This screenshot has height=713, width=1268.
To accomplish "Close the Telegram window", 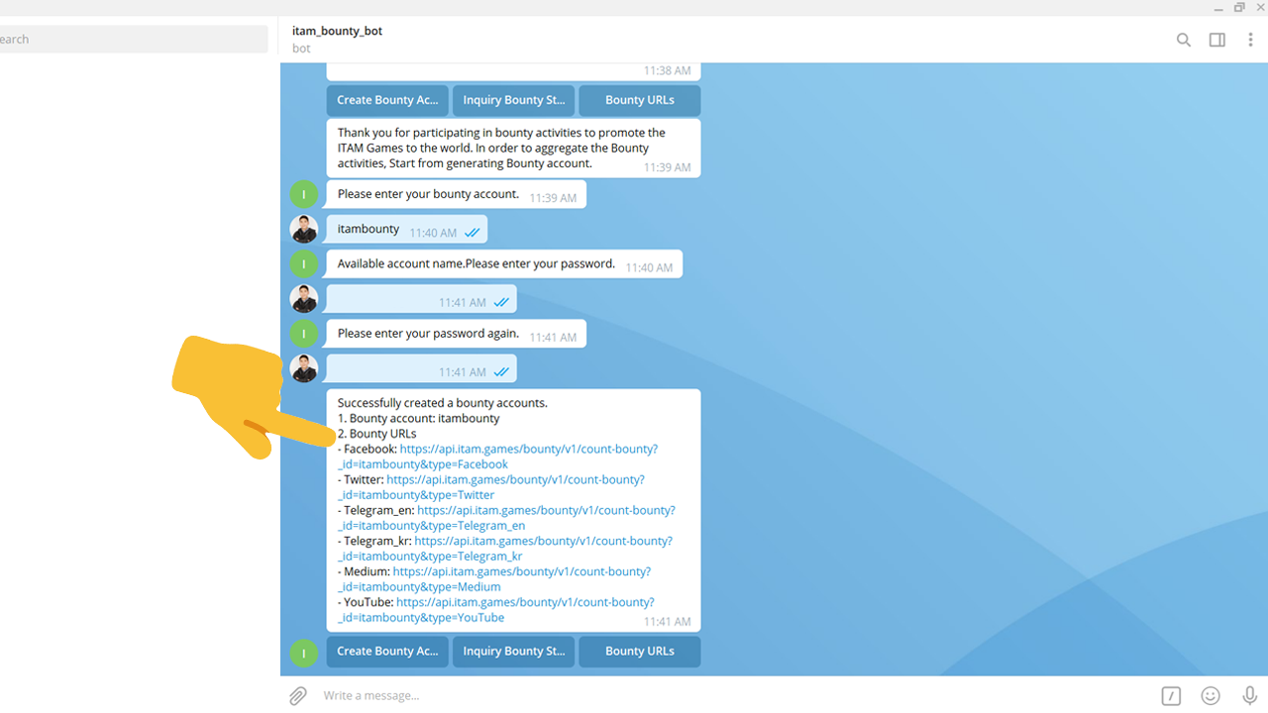I will pos(1261,8).
